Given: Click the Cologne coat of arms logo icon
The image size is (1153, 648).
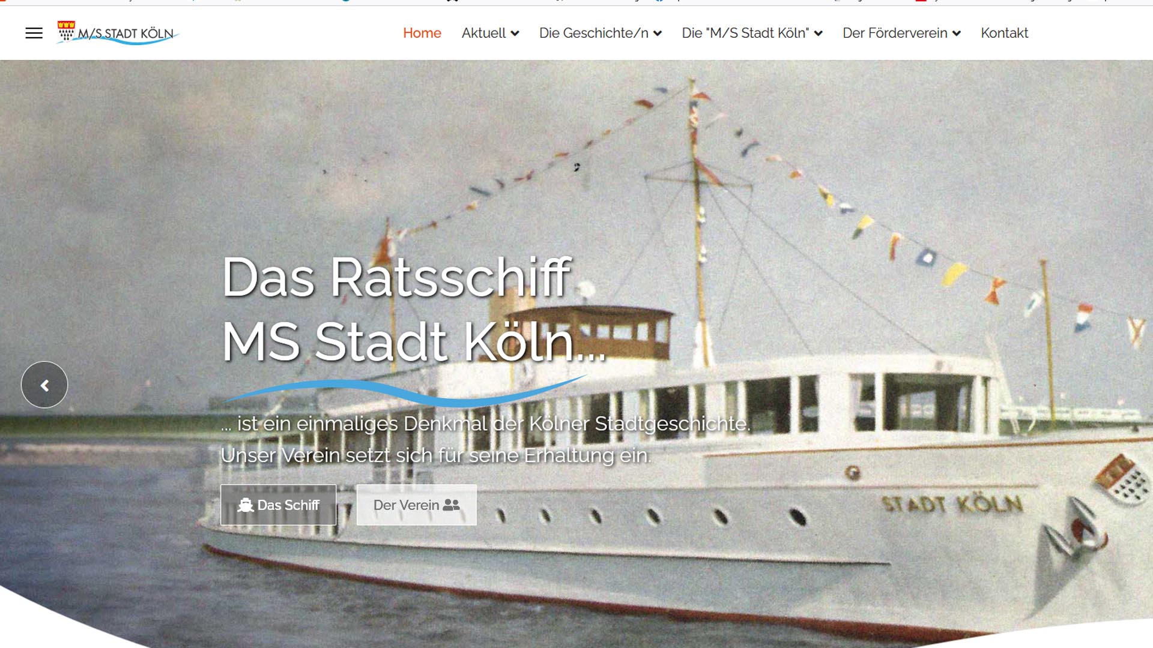Looking at the screenshot, I should point(66,30).
